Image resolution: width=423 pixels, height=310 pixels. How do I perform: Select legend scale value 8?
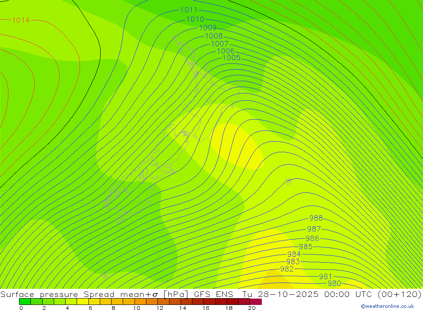click(113, 308)
